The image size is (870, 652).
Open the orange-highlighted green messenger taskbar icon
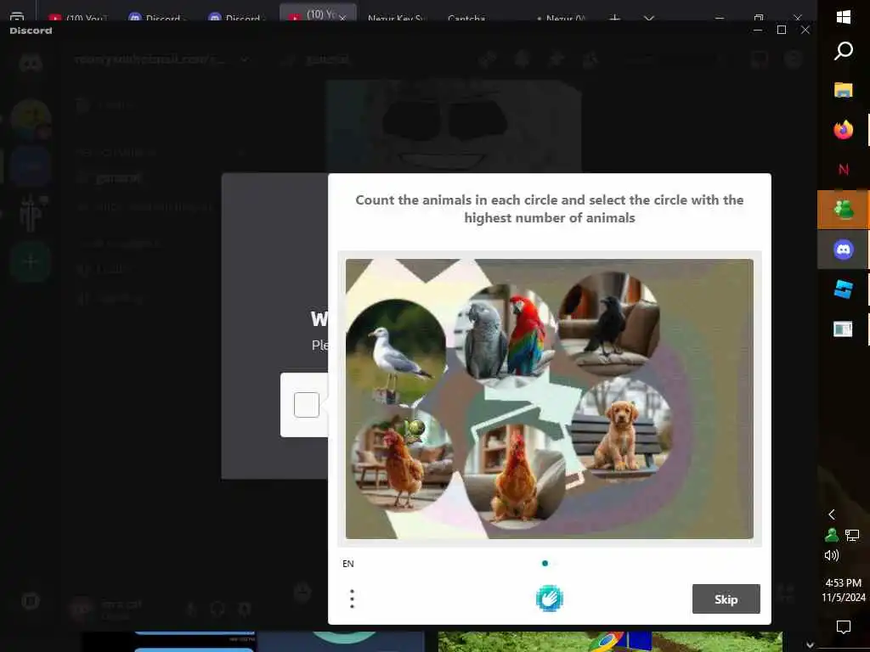coord(844,210)
